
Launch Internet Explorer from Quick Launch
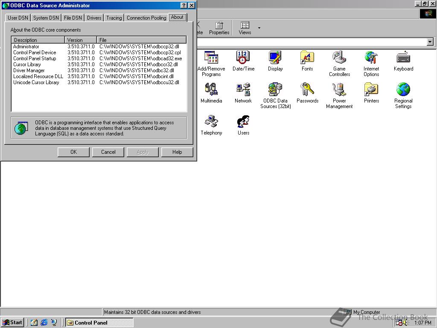tap(44, 323)
